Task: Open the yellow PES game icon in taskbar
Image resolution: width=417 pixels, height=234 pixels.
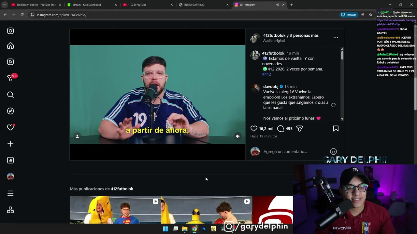Action: [x=213, y=229]
